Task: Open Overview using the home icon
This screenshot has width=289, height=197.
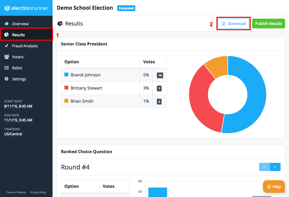Action: pos(7,24)
